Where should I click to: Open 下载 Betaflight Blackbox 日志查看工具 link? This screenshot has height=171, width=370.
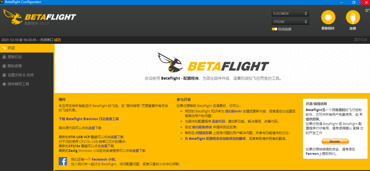click(x=89, y=119)
